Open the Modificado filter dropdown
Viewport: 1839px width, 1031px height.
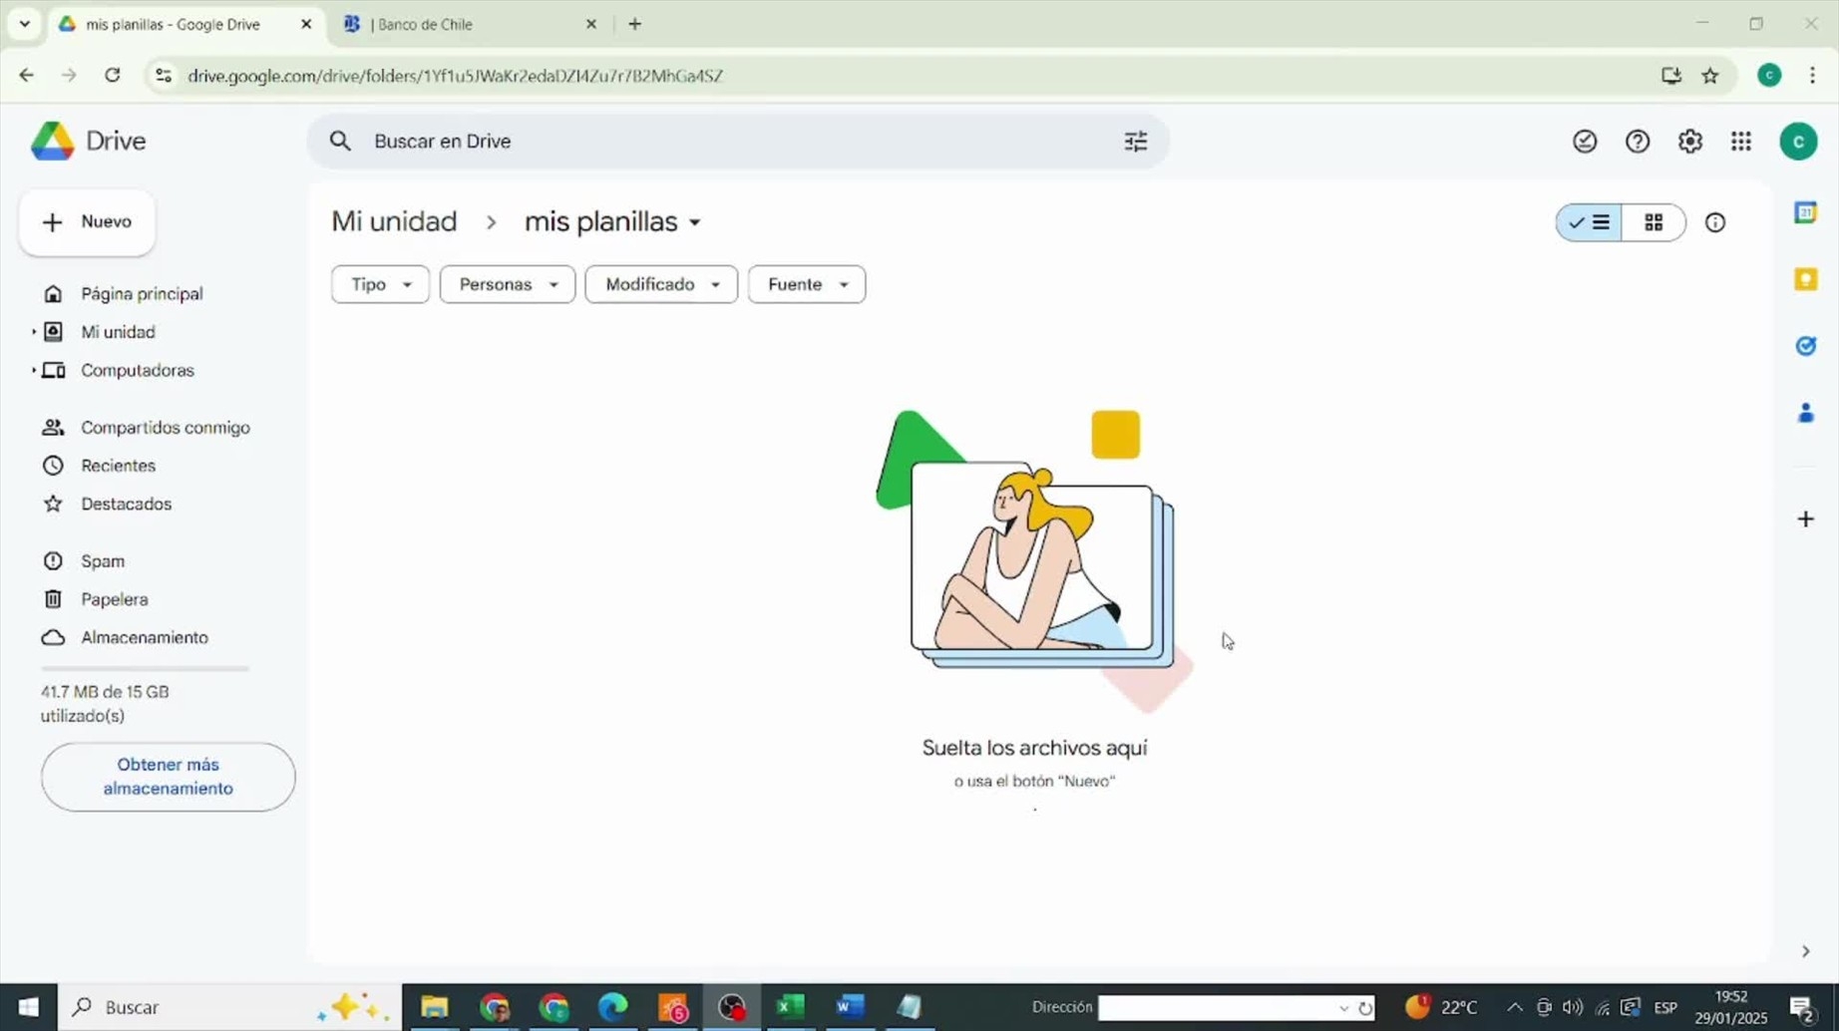pos(660,284)
